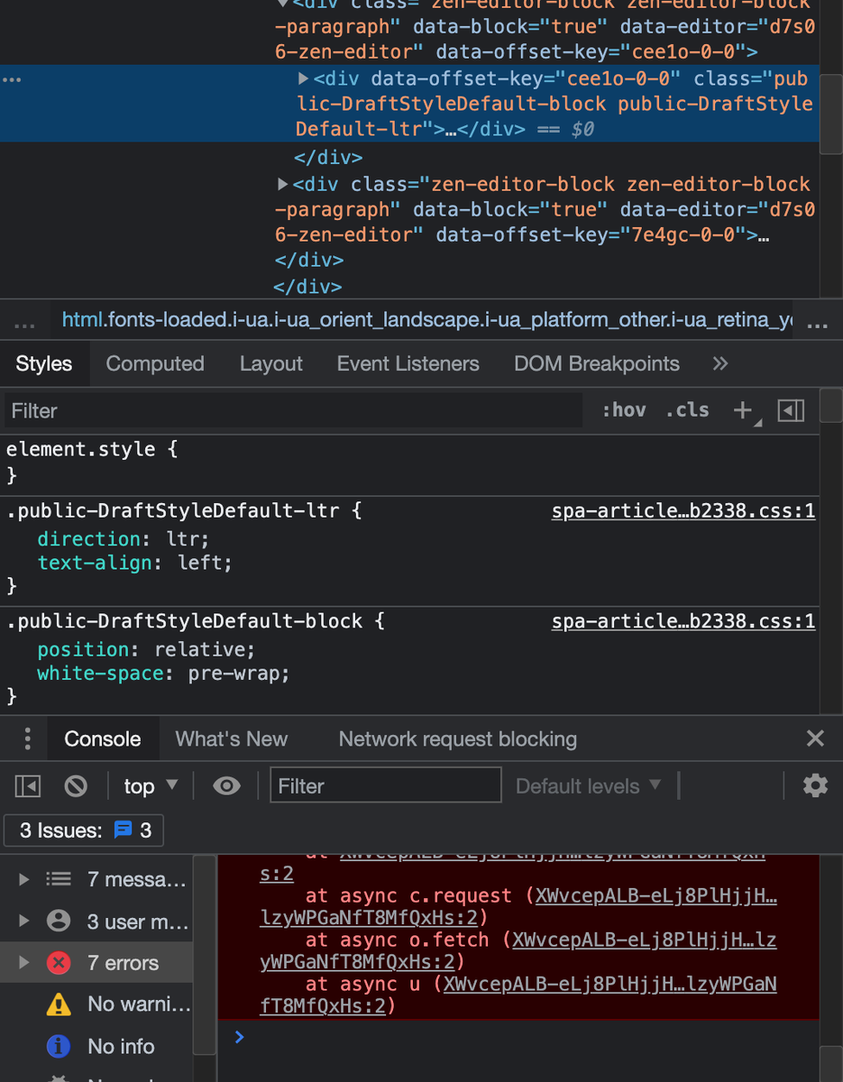
Task: Toggle the console sidebar icon
Action: tap(28, 786)
